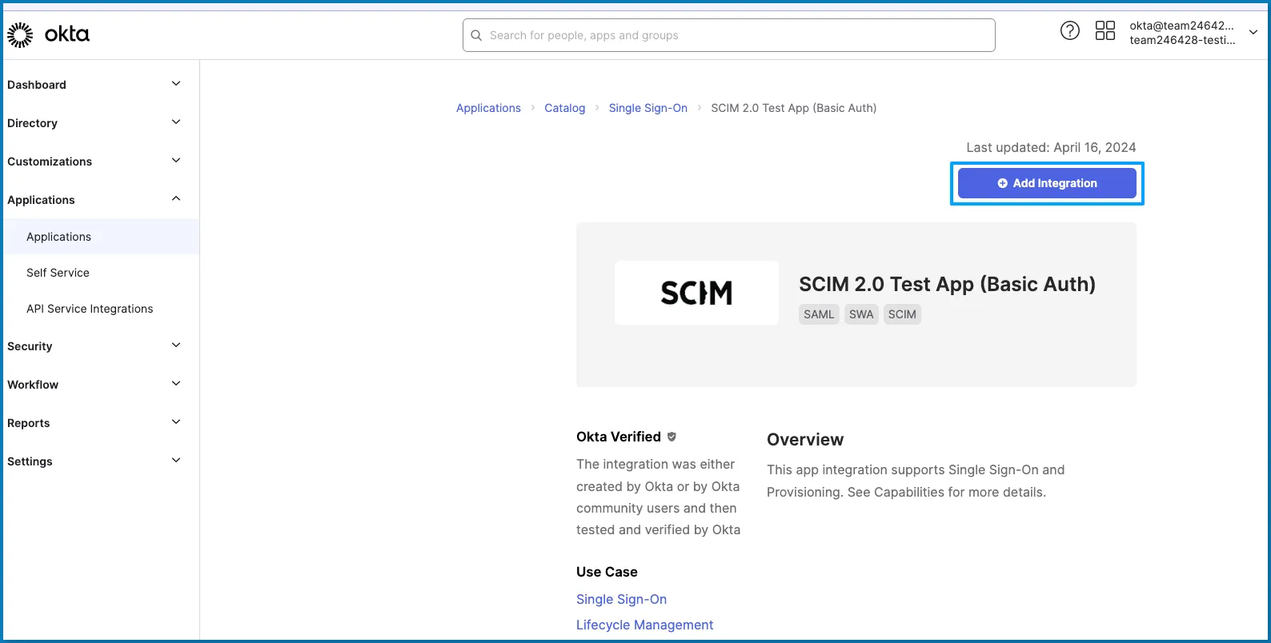Collapse the Applications sidebar section
The height and width of the screenshot is (643, 1271).
[176, 199]
